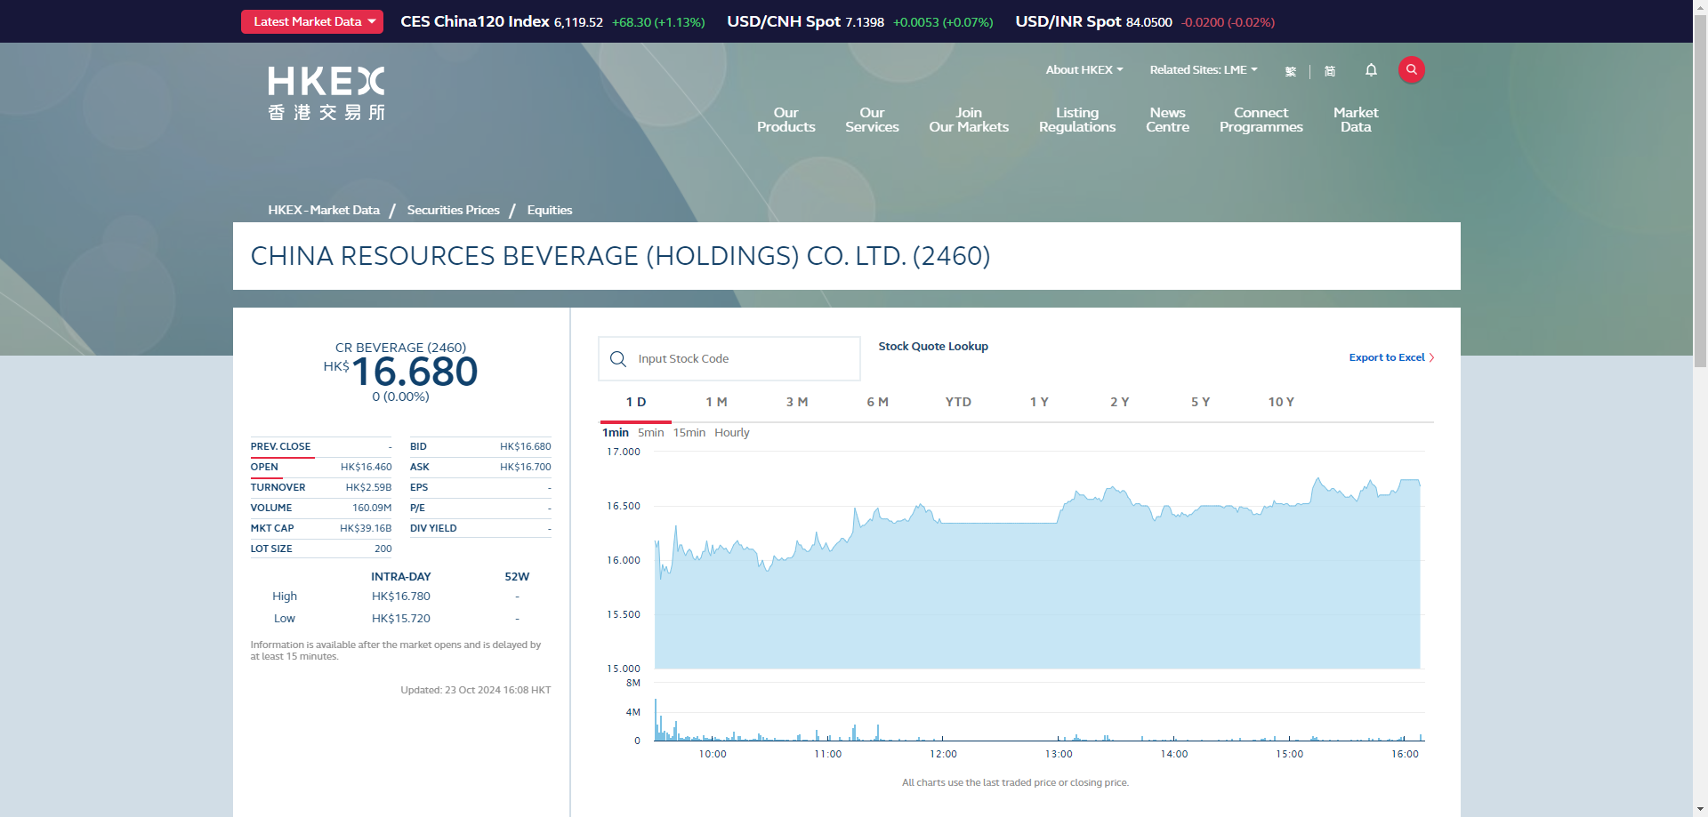Click the Stock Quote Lookup label
The image size is (1708, 817).
tap(933, 347)
